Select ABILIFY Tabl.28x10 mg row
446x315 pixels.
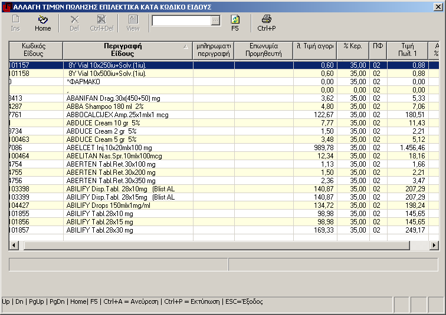pos(224,213)
